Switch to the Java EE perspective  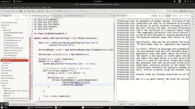click(x=176, y=11)
